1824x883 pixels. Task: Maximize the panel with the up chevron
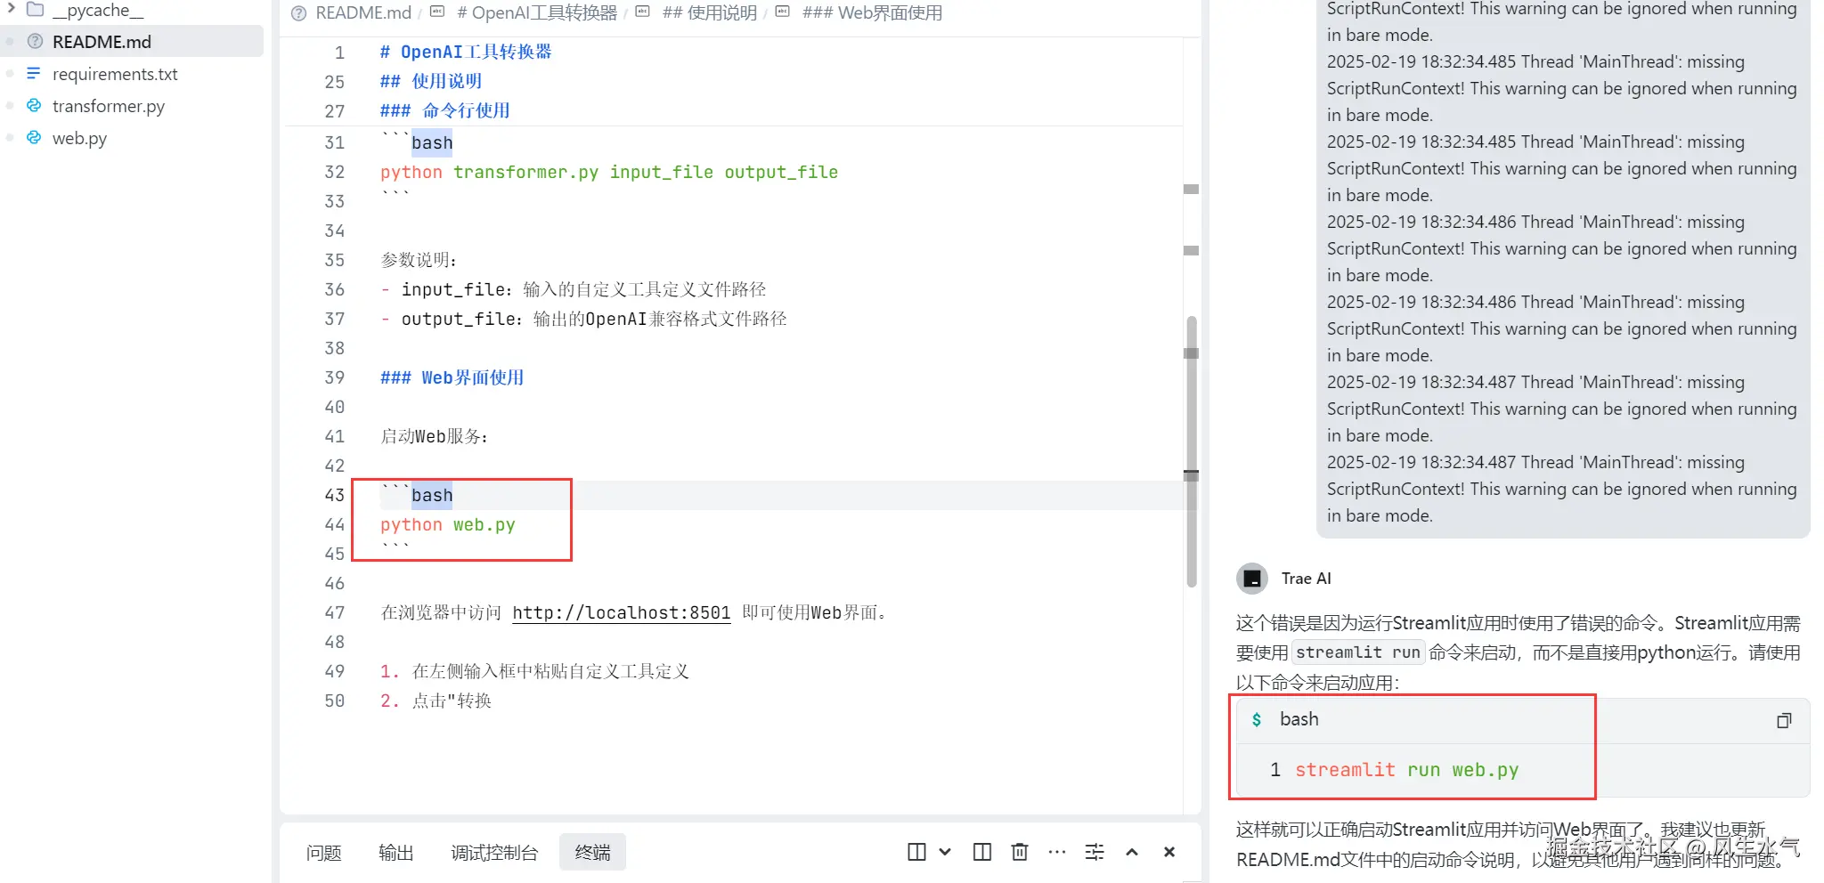pyautogui.click(x=1132, y=852)
